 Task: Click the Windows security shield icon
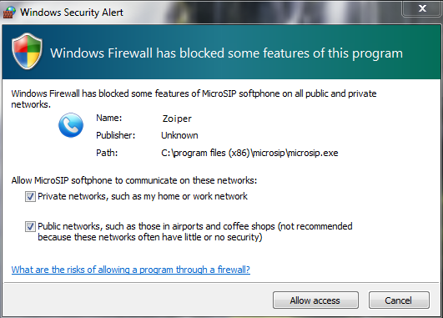click(x=28, y=52)
